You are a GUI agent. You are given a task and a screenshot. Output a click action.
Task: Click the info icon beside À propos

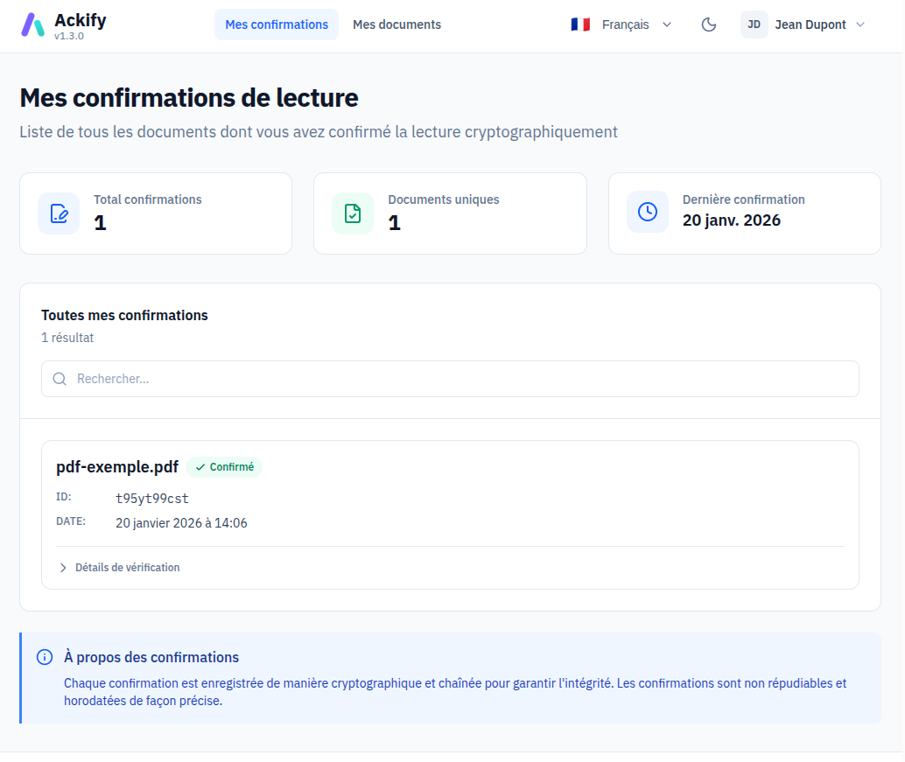45,657
